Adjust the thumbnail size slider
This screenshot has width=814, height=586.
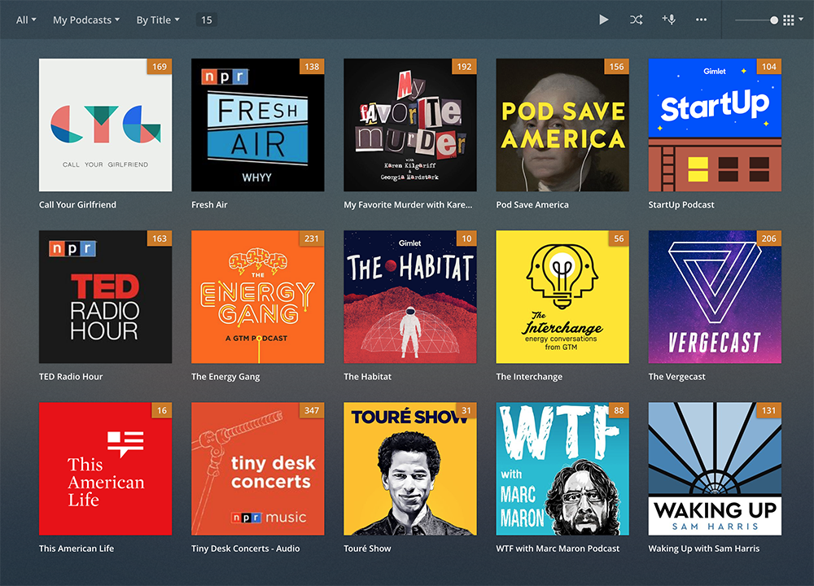coord(773,20)
